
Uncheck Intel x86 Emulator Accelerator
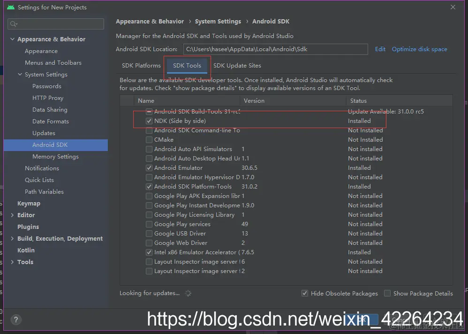[x=149, y=252]
